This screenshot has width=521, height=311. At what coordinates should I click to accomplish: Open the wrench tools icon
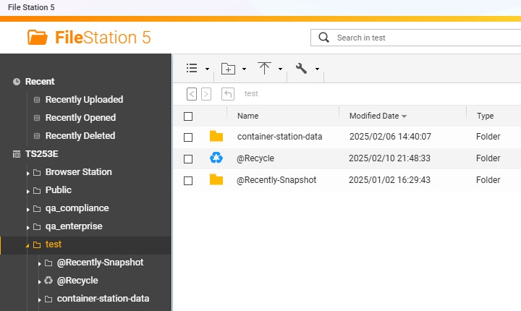301,69
